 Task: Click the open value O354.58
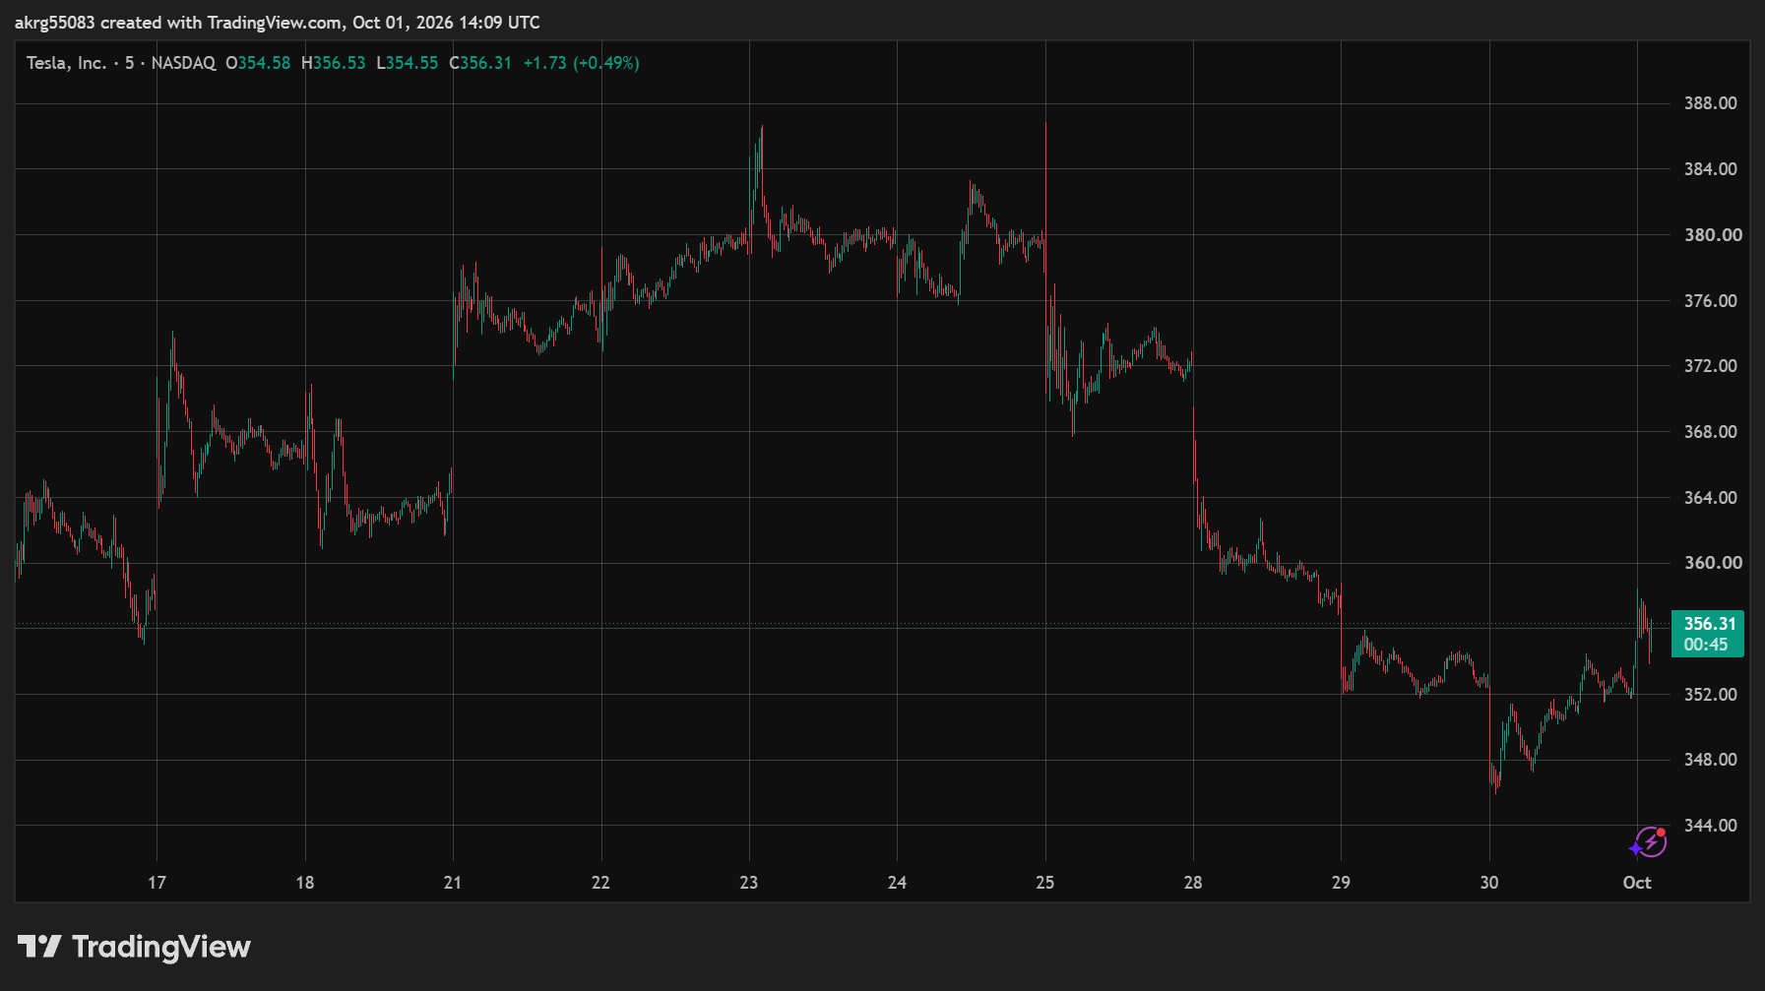click(258, 63)
